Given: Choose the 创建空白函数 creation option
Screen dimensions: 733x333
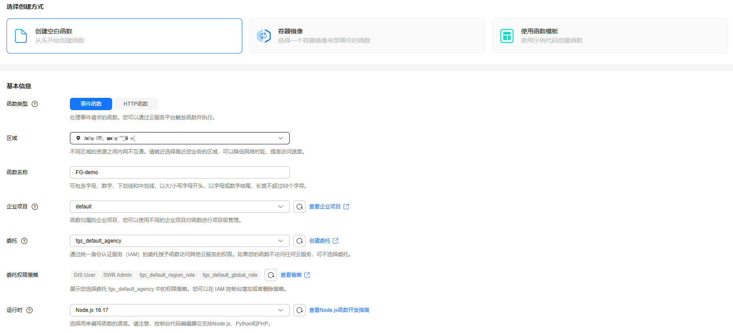Looking at the screenshot, I should click(x=124, y=36).
